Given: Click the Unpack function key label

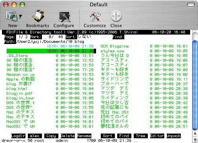Looking at the screenshot, I should pos(174,136).
